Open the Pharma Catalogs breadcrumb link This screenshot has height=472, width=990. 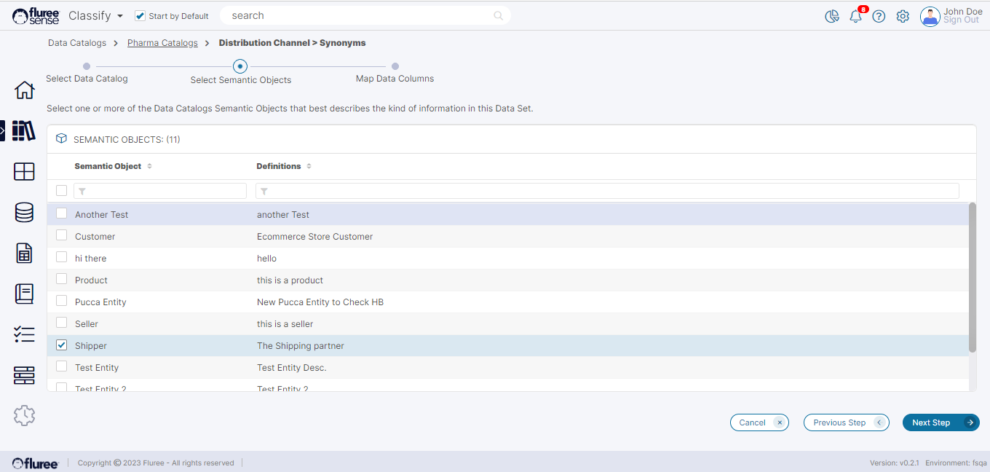pos(162,43)
